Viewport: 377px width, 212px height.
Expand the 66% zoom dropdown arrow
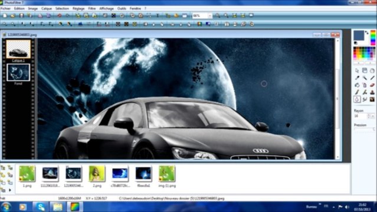click(210, 16)
